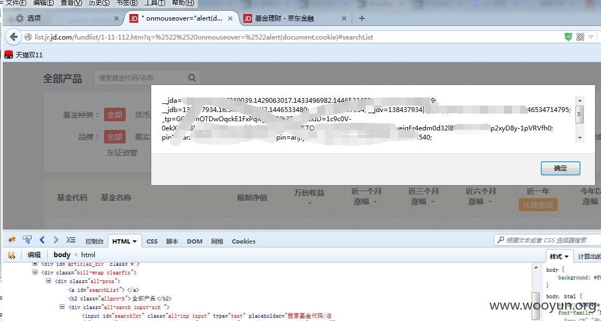Switch to Firebug 脚本 panel
Screen dimensions: 601x321
[172, 241]
